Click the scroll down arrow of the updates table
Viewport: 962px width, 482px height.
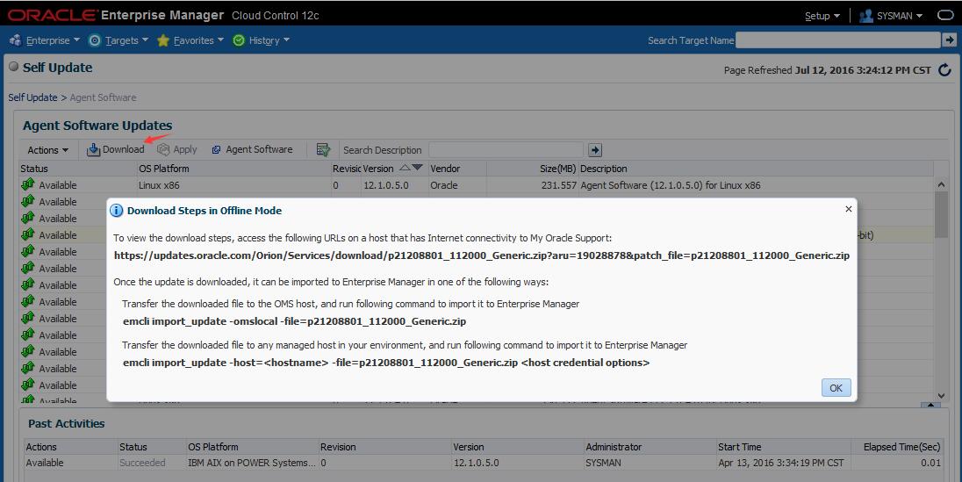point(941,396)
